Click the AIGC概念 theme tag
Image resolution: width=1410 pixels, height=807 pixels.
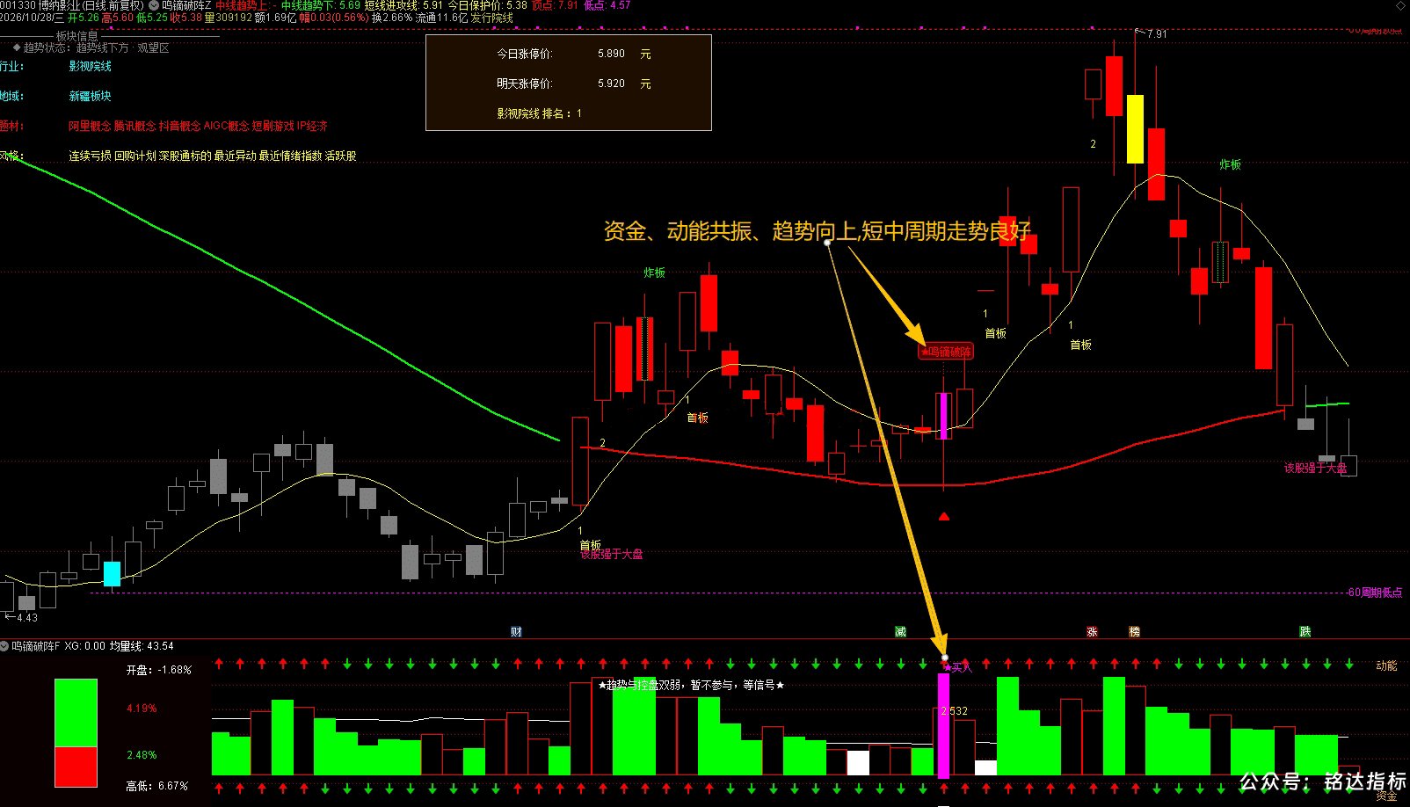[x=227, y=126]
